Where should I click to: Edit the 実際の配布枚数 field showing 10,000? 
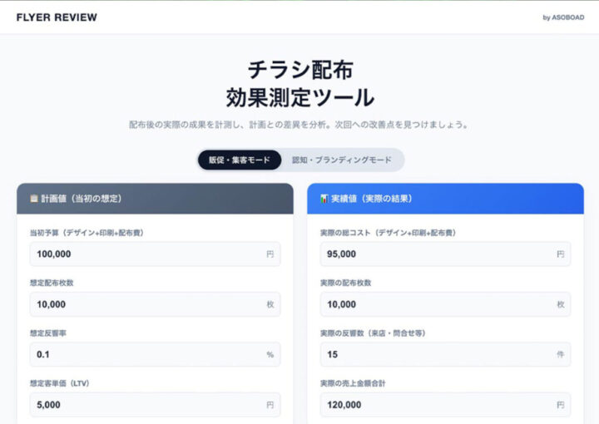(445, 304)
